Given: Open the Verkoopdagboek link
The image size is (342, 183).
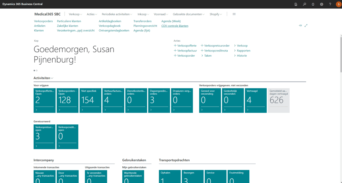Looking at the screenshot, I should [110, 26].
